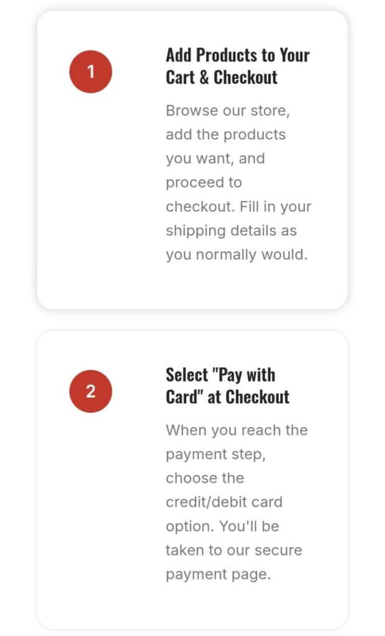Click the "taken to our secure" line
Image resolution: width=385 pixels, height=636 pixels.
click(233, 550)
